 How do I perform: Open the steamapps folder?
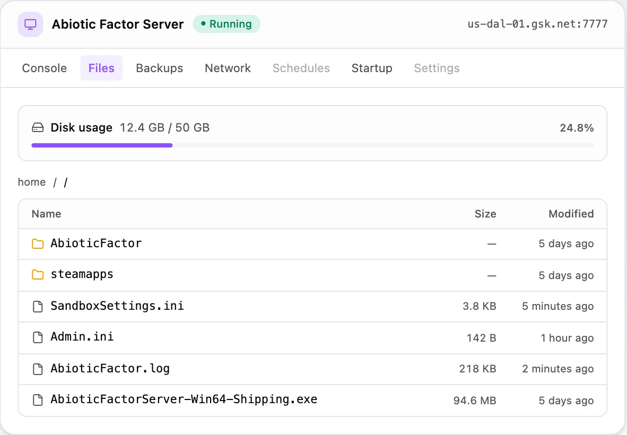point(82,274)
